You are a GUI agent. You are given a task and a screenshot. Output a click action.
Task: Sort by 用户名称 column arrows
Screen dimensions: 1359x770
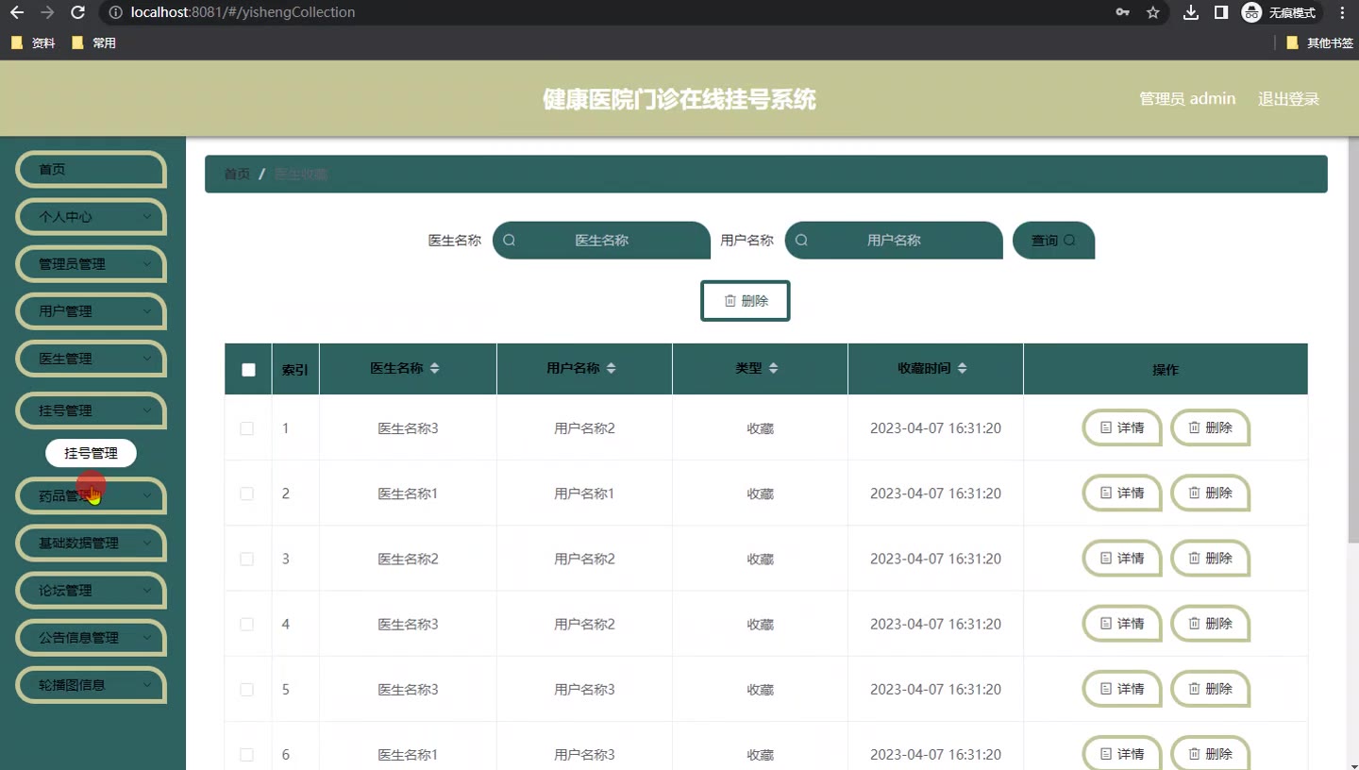coord(611,368)
